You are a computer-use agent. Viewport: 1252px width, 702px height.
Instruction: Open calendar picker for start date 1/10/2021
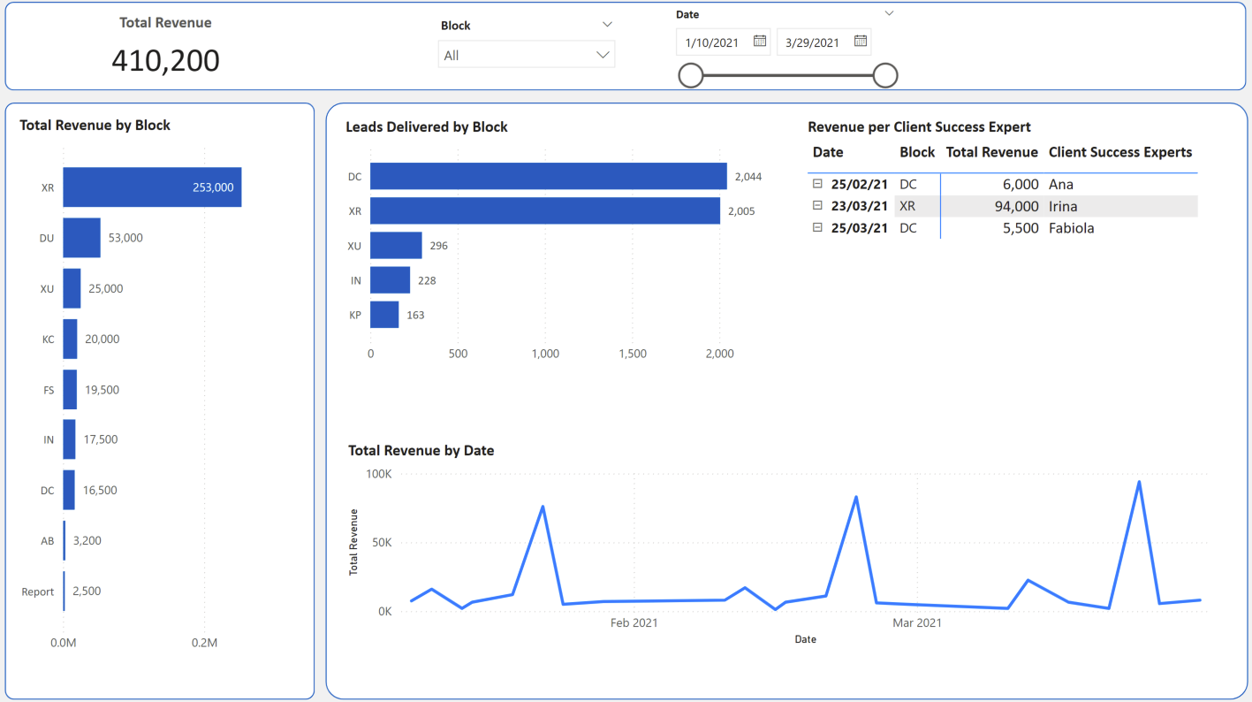point(760,41)
